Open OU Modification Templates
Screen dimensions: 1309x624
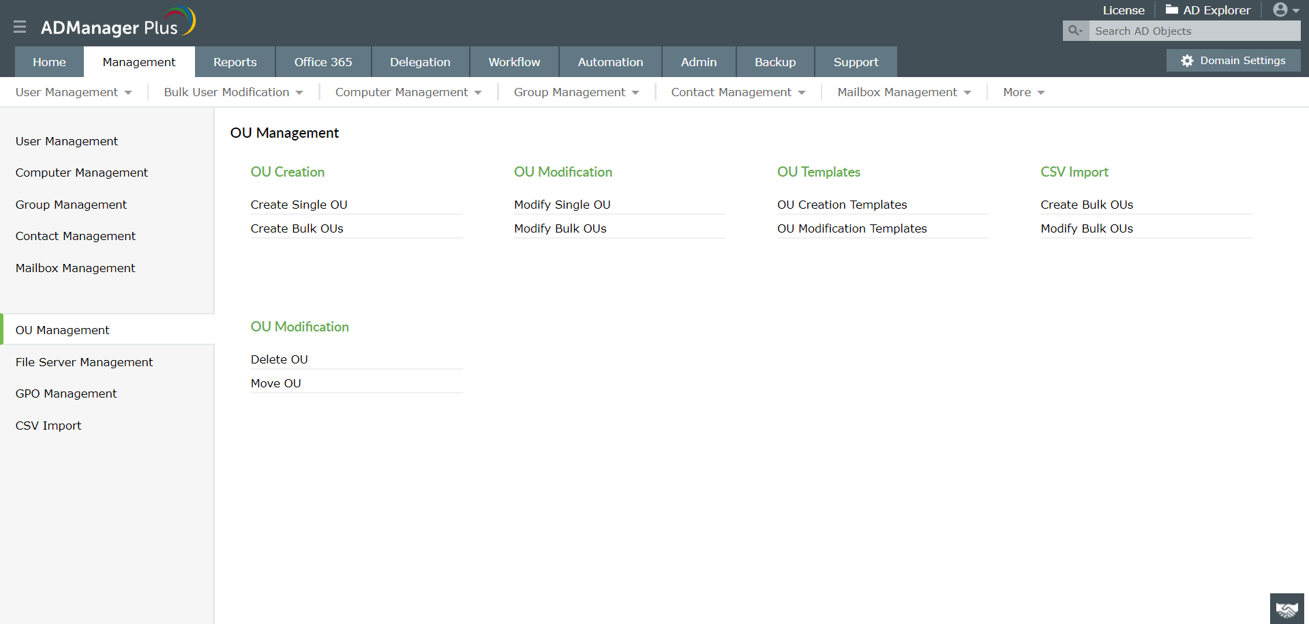[852, 228]
